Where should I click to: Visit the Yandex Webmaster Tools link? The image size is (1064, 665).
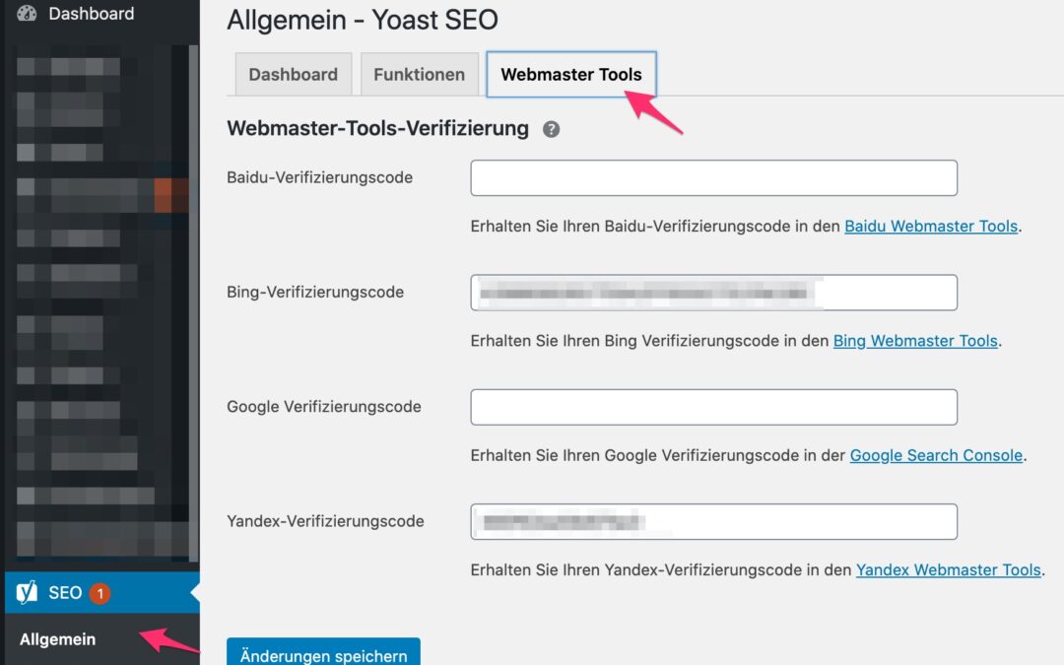[948, 569]
